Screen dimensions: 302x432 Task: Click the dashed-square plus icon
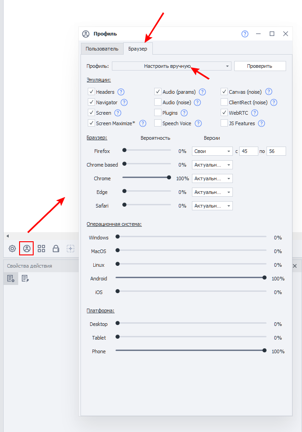coord(70,249)
